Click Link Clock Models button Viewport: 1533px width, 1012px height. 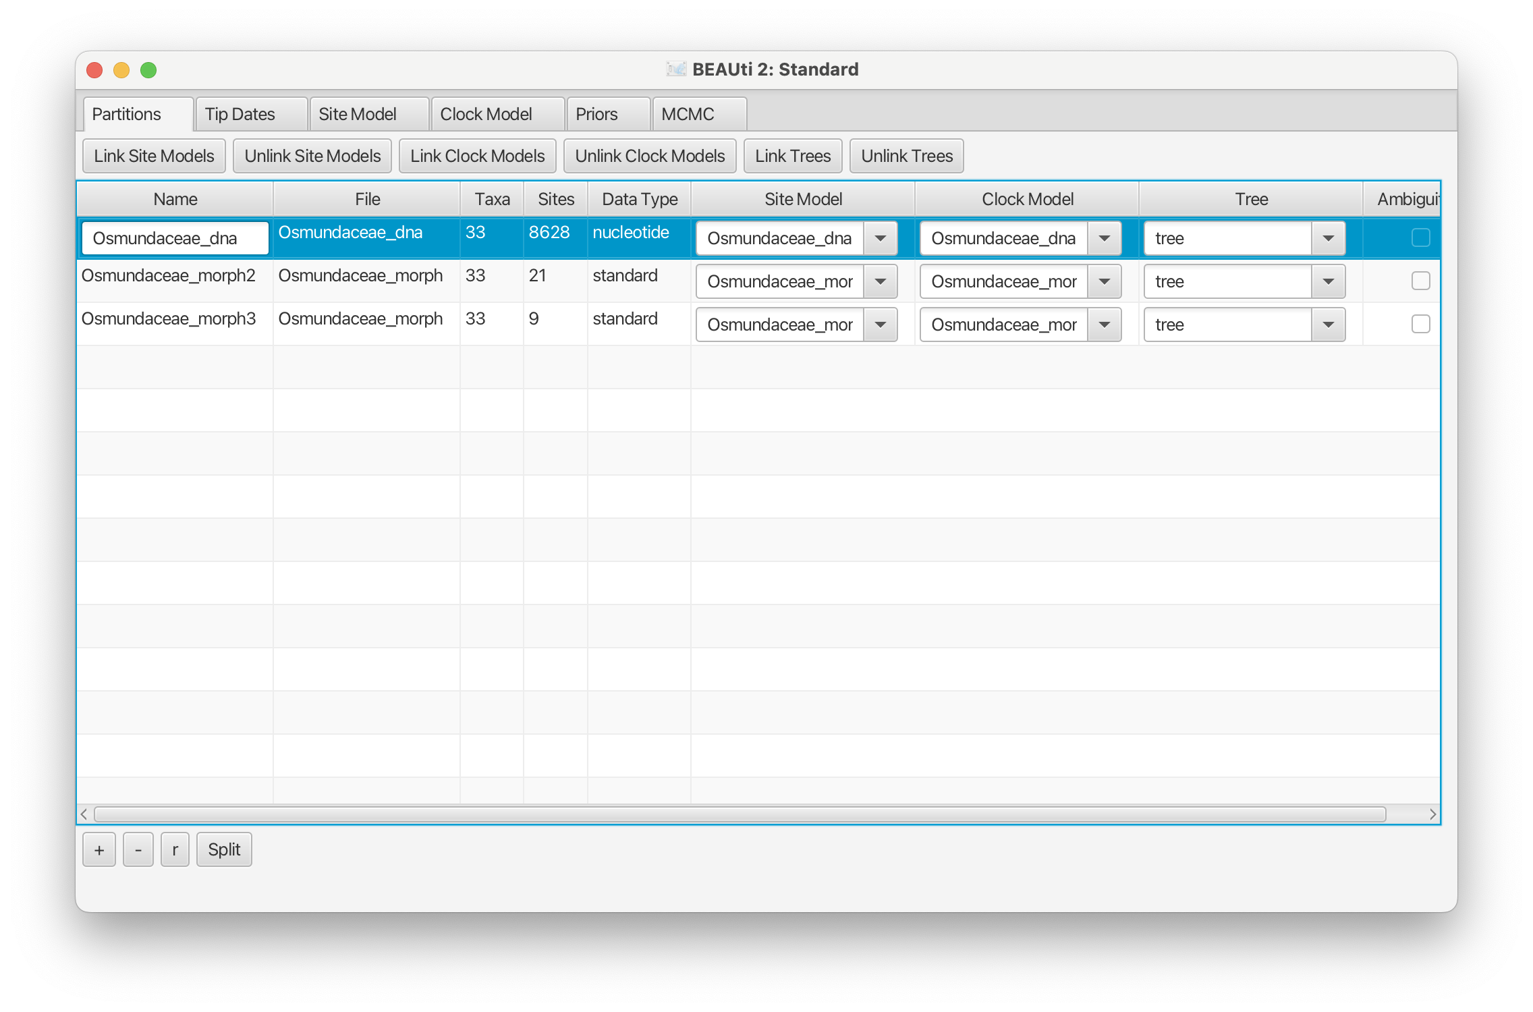tap(477, 156)
